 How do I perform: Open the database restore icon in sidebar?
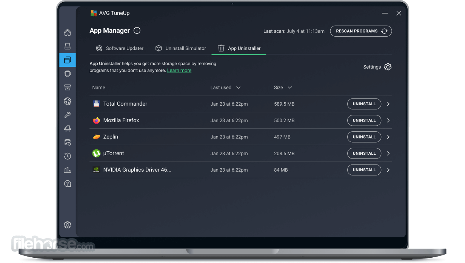(x=68, y=142)
